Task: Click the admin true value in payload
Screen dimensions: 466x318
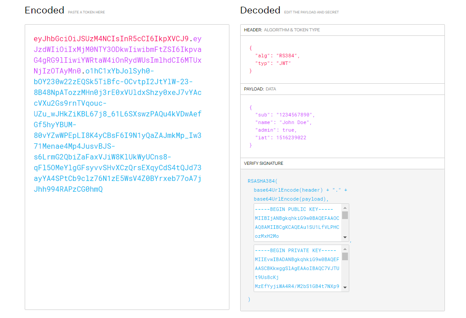Action: tap(289, 130)
